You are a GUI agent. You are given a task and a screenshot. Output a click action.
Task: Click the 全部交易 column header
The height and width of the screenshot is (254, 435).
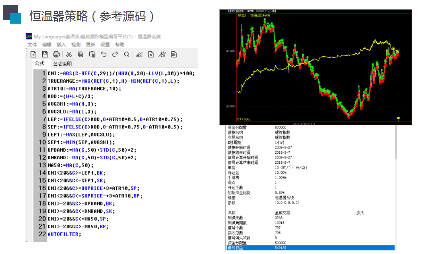(x=282, y=213)
